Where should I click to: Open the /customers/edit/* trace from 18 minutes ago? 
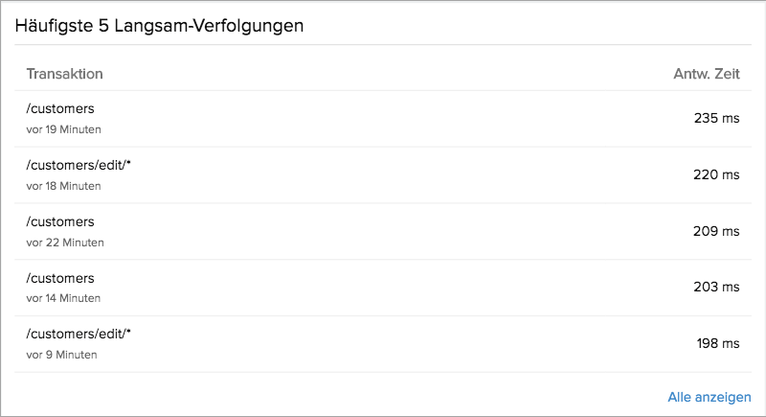click(79, 166)
